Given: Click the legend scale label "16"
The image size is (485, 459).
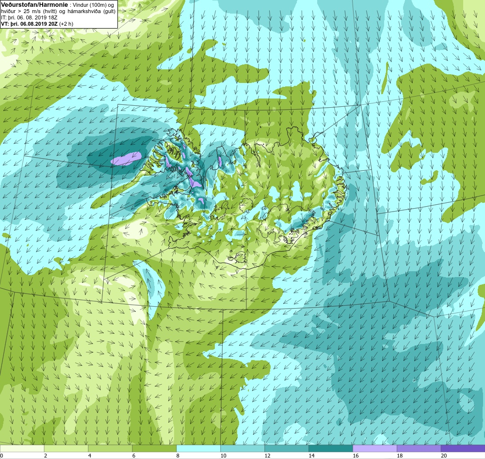Looking at the screenshot, I should 356,456.
